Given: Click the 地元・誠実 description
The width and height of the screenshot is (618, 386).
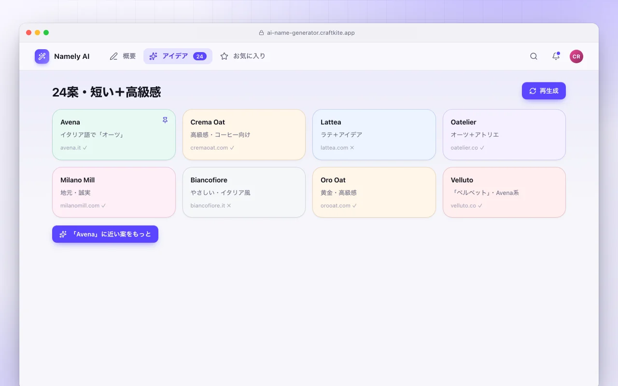Looking at the screenshot, I should (x=75, y=193).
